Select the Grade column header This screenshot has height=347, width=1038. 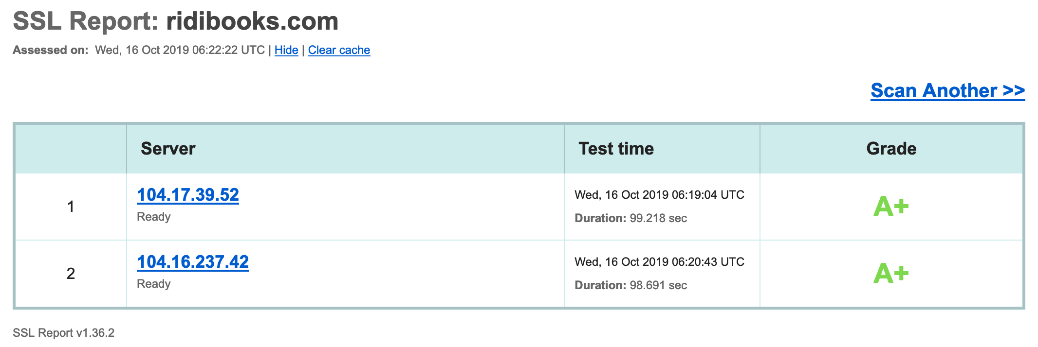pyautogui.click(x=891, y=149)
